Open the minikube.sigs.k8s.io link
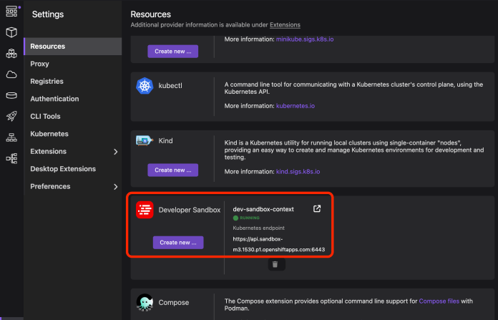 coord(305,39)
